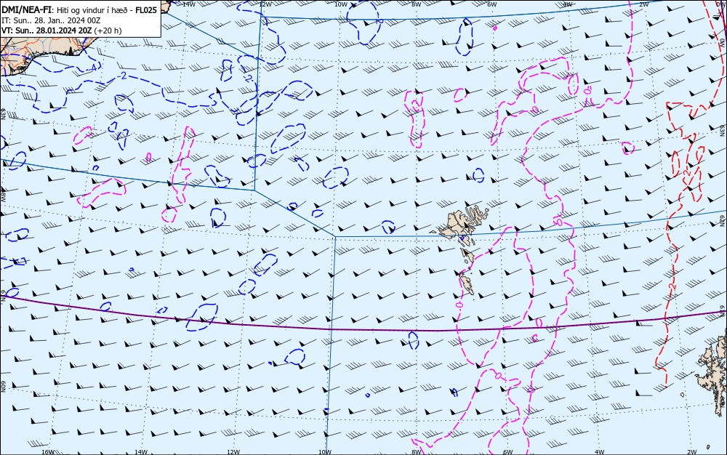The width and height of the screenshot is (727, 455).
Task: Click the '10W' label on the top axis
Action: tap(341, 4)
